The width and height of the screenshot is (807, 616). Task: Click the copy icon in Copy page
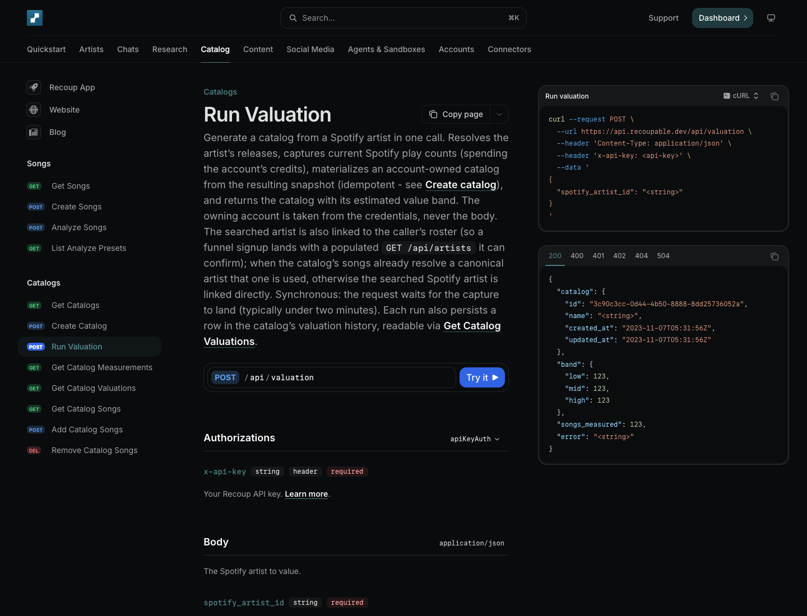coord(433,114)
